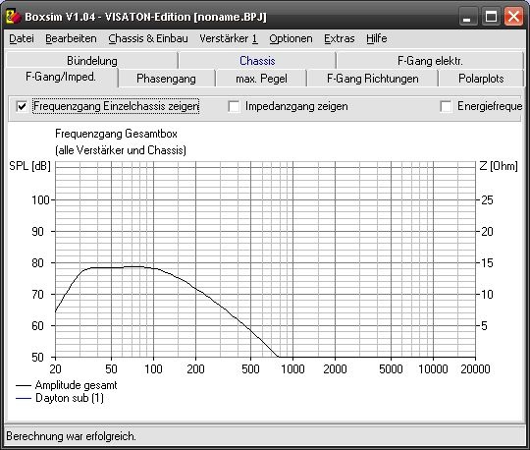This screenshot has width=530, height=450.
Task: Click the 500 frequency axis label
Action: pos(250,369)
